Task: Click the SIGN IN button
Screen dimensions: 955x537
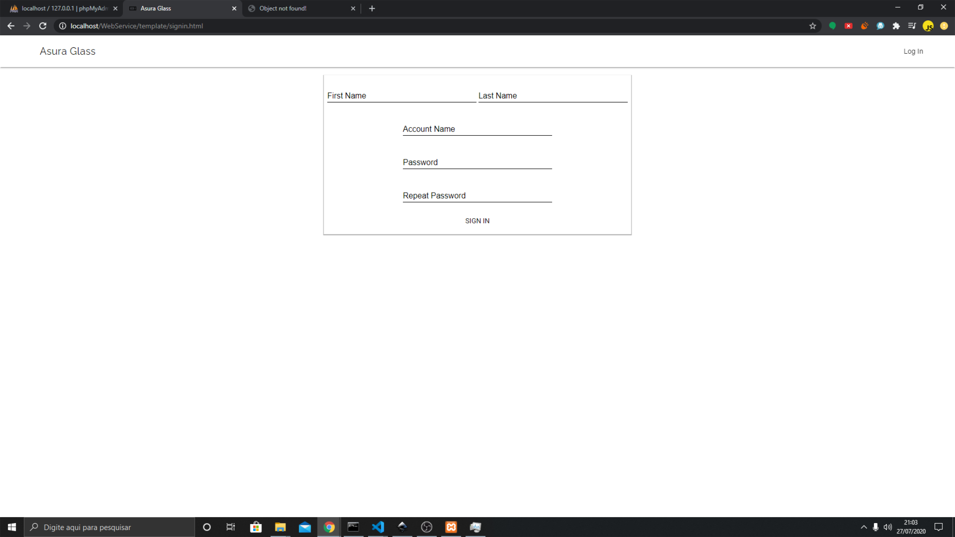Action: click(477, 221)
